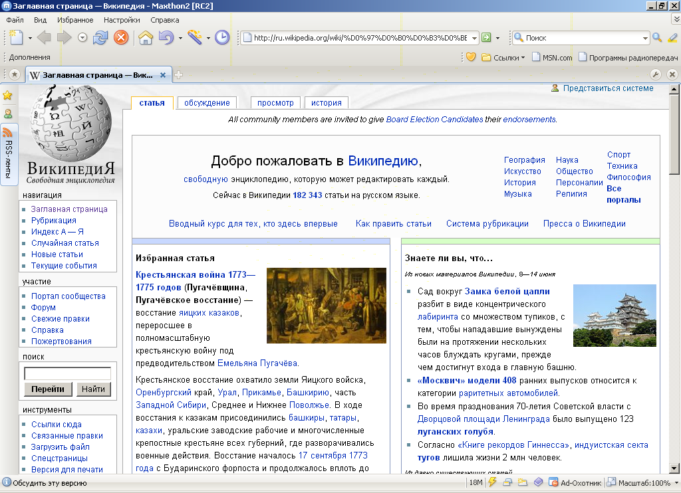Toggle the Ad-Охотник blocker
The height and width of the screenshot is (493, 681).
(575, 482)
